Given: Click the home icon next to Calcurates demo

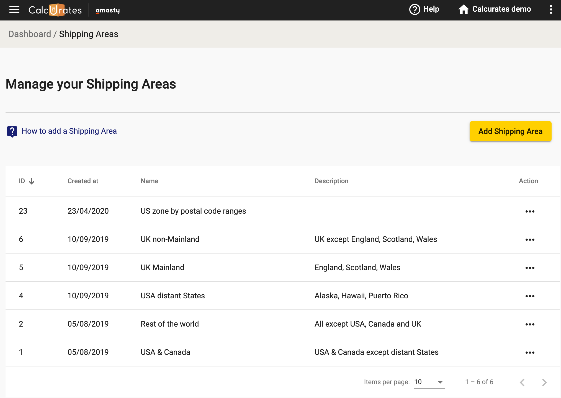Looking at the screenshot, I should pyautogui.click(x=464, y=9).
